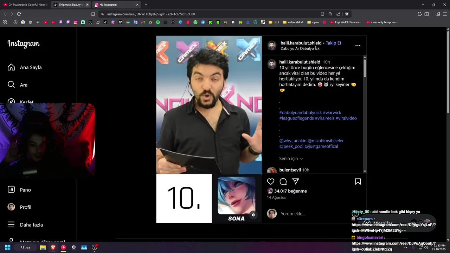
Task: Click the address bar URL
Action: click(x=151, y=14)
